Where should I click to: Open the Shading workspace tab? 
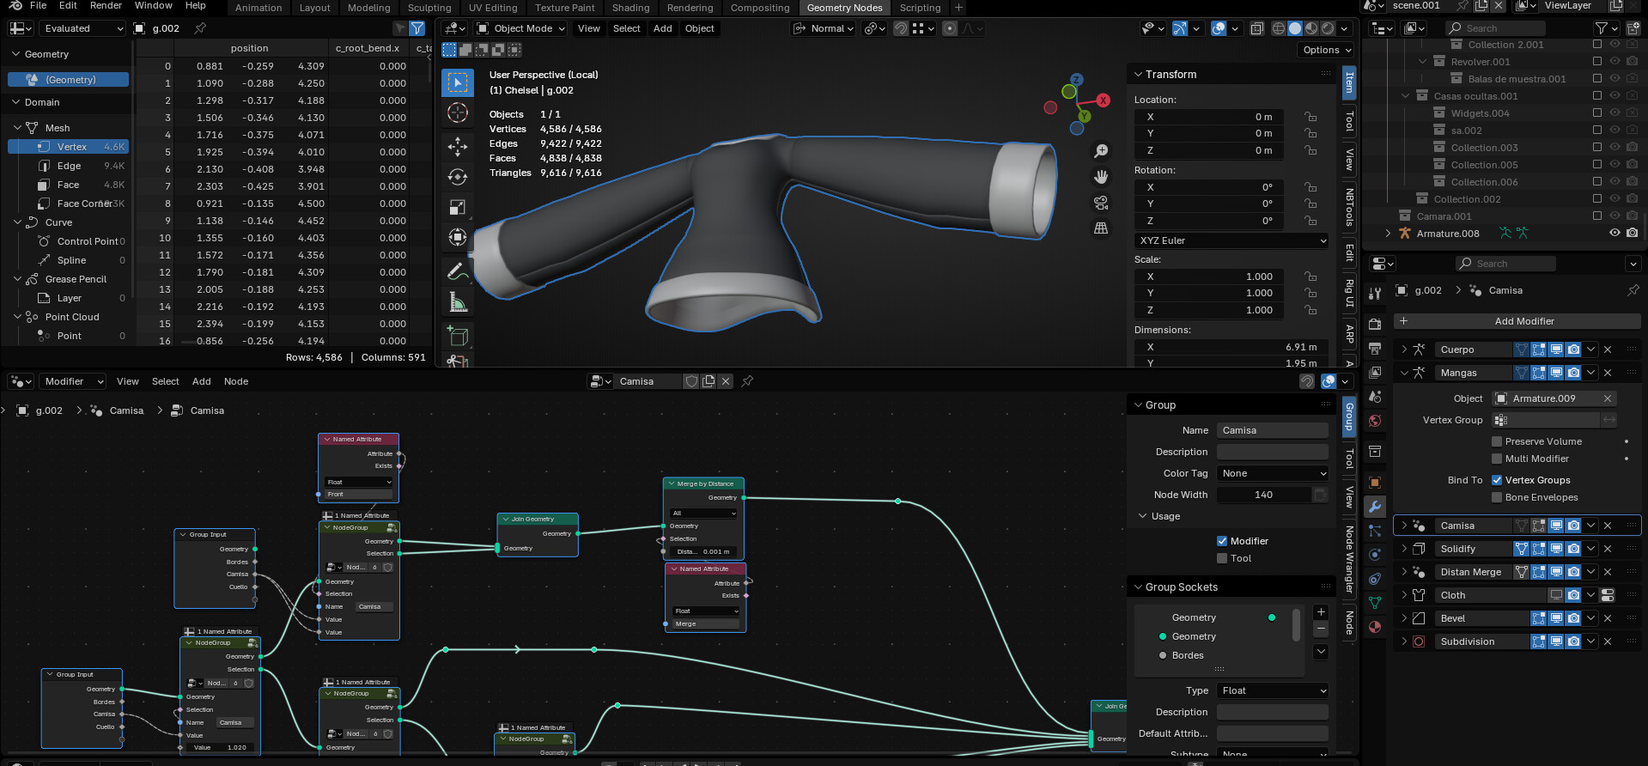pos(630,8)
